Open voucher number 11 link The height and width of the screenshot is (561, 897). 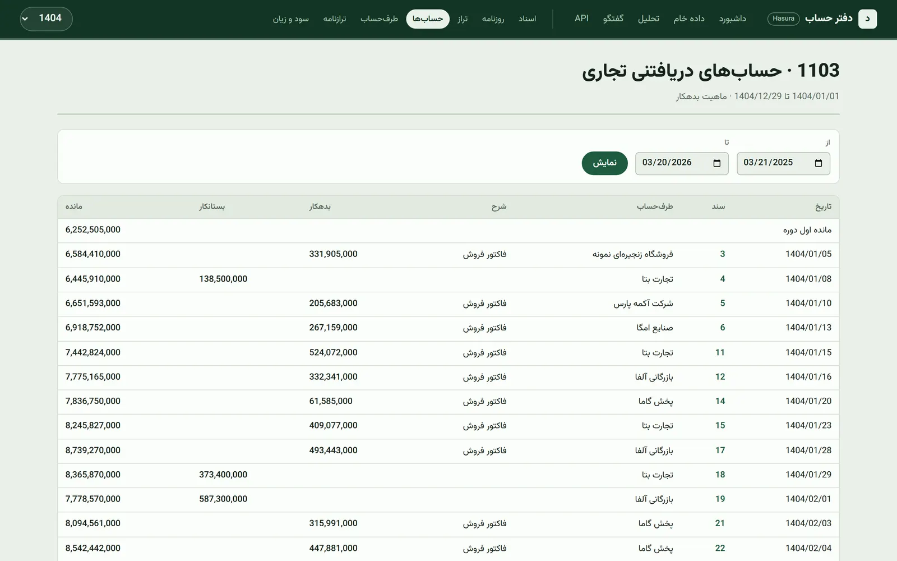(x=720, y=352)
